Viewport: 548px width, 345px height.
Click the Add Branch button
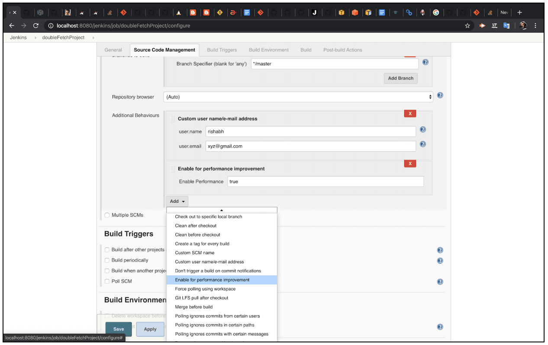400,78
